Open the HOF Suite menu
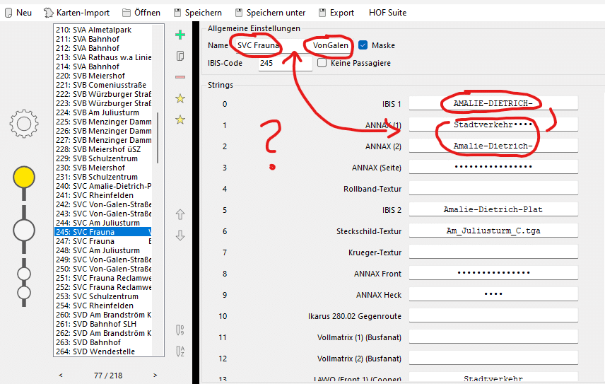 387,13
